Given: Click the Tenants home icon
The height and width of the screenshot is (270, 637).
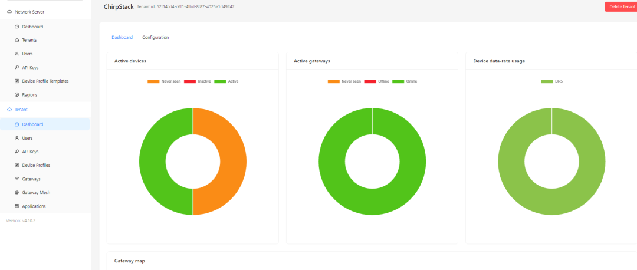Looking at the screenshot, I should [x=17, y=40].
